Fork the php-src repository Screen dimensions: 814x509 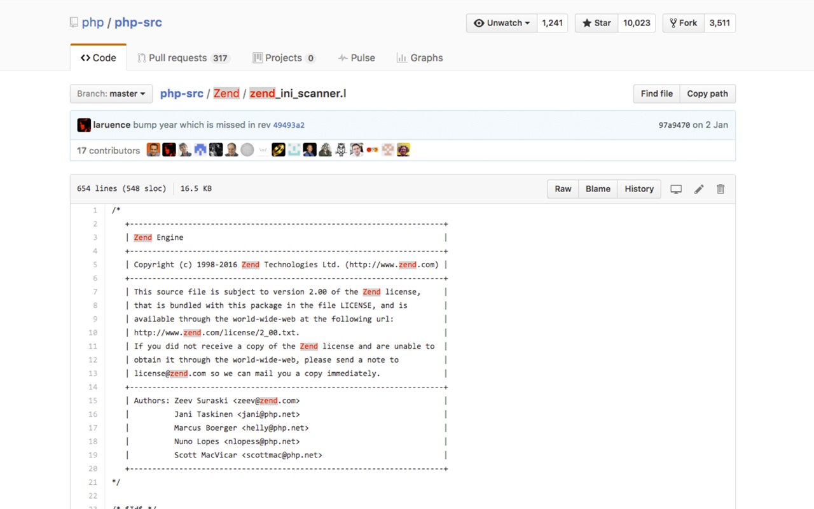(682, 23)
